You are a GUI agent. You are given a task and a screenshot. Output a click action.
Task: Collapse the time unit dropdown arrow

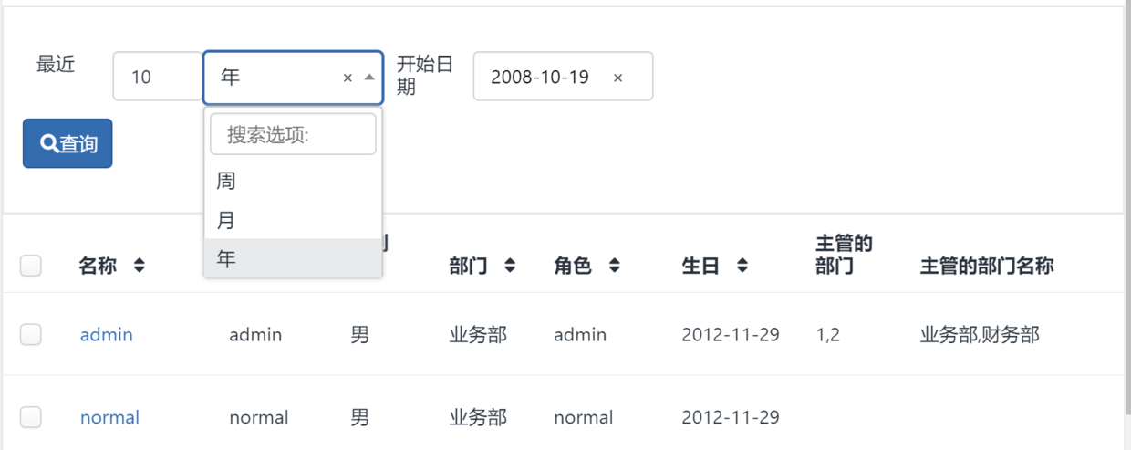pyautogui.click(x=368, y=78)
